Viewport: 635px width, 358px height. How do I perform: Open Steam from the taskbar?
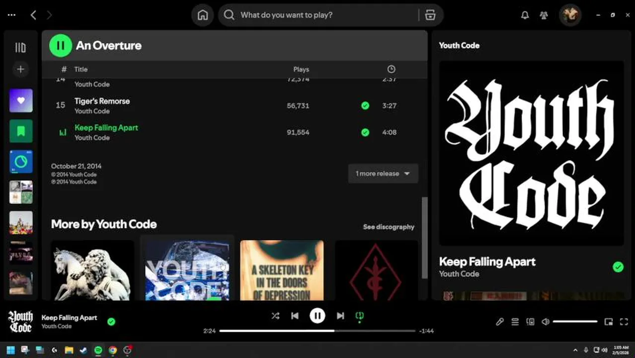point(83,350)
